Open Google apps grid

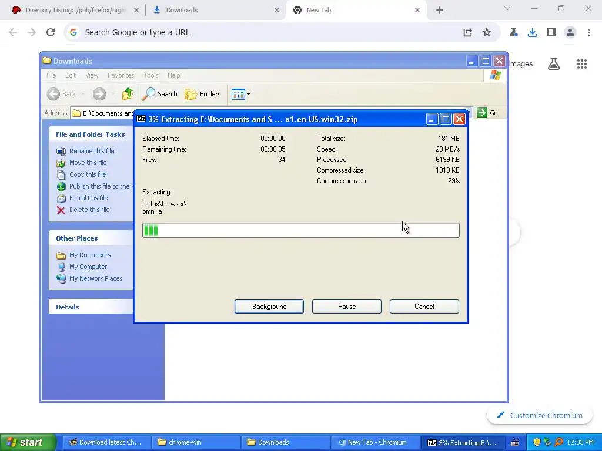[582, 64]
